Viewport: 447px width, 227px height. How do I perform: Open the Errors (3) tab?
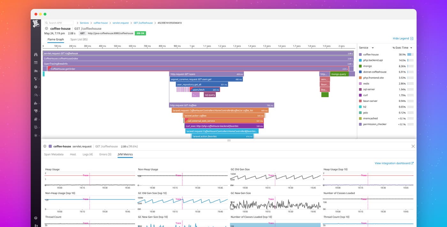(x=105, y=154)
